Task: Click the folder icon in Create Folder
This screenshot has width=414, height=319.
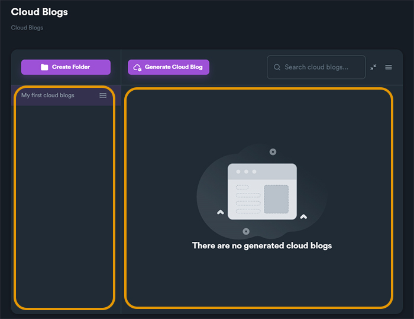Action: [44, 67]
